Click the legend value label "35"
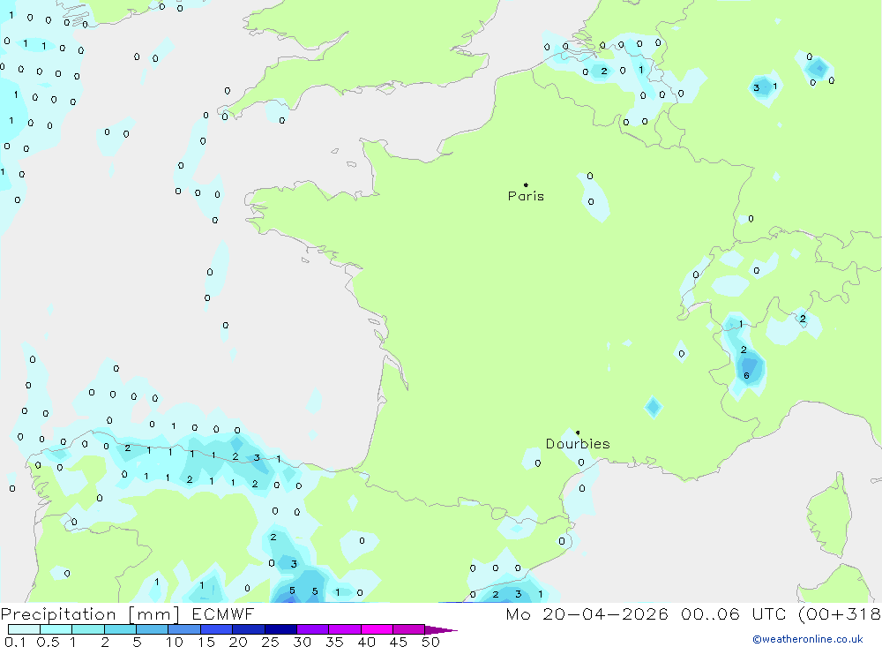Screen dimensions: 882x647 (334, 642)
